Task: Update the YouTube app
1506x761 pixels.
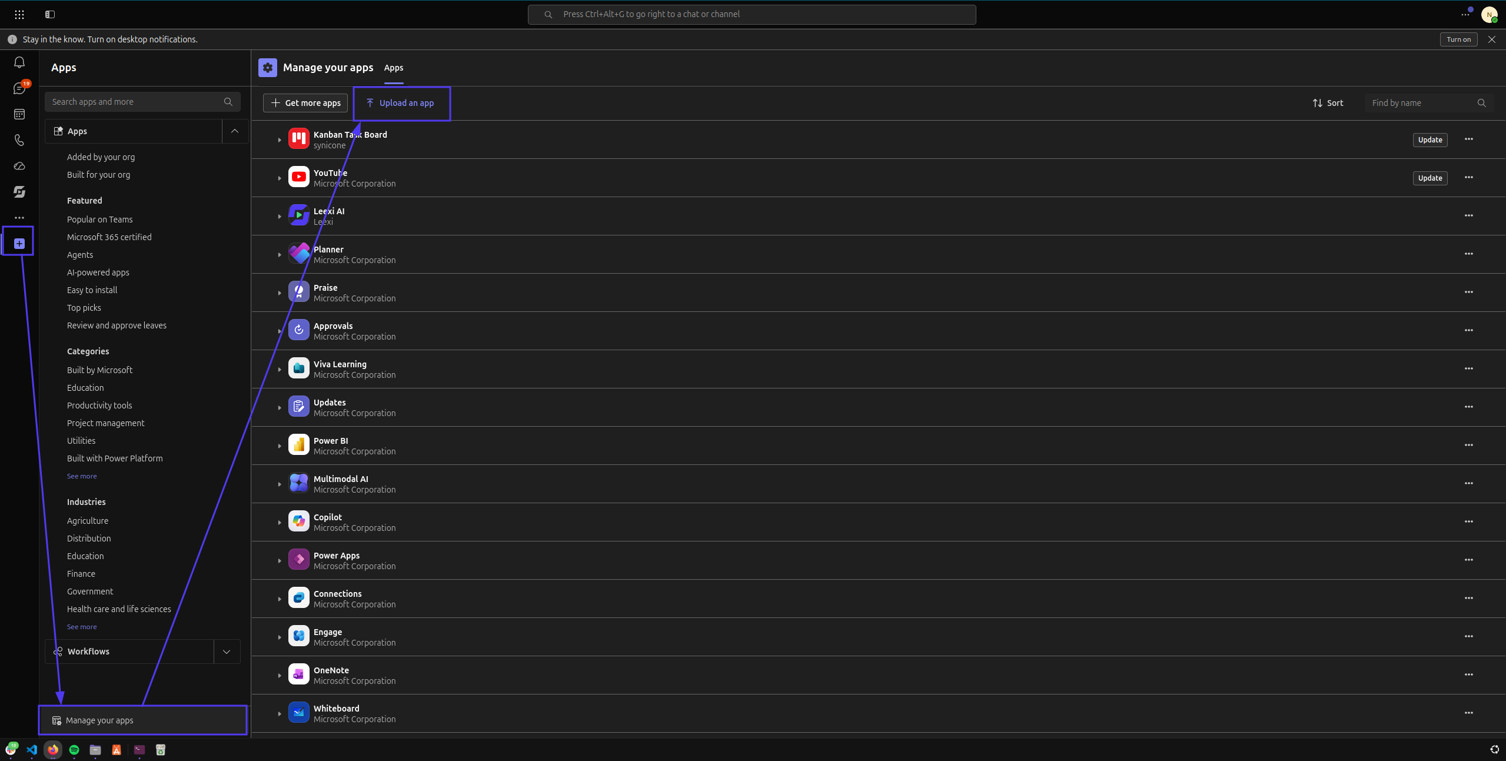Action: pyautogui.click(x=1429, y=178)
